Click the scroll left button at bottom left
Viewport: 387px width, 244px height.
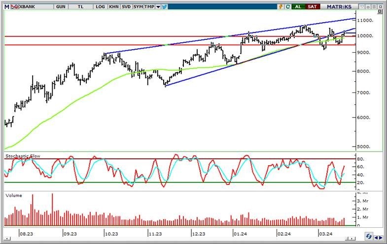point(7,238)
